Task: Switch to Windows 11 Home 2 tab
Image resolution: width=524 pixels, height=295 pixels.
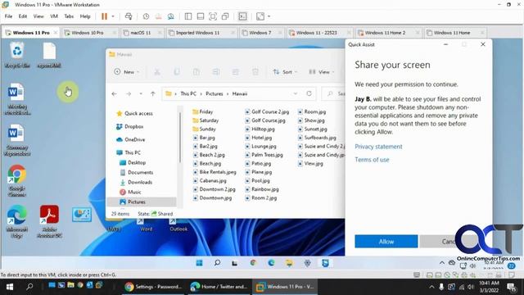Action: coord(385,33)
